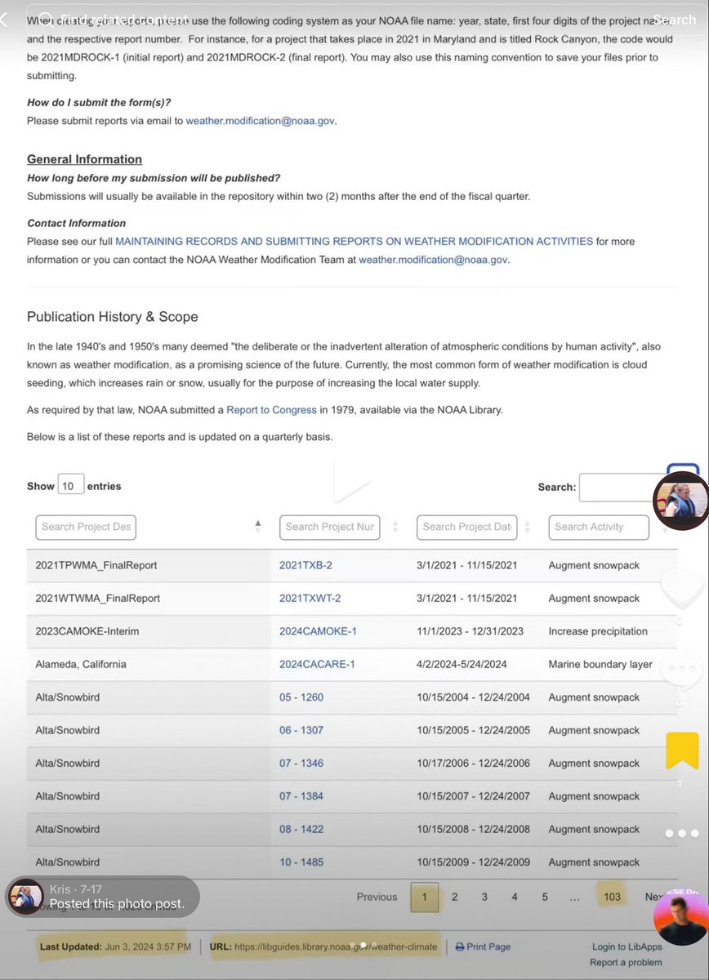This screenshot has height=980, width=709.
Task: Click the Search Activity filter field
Action: point(598,527)
